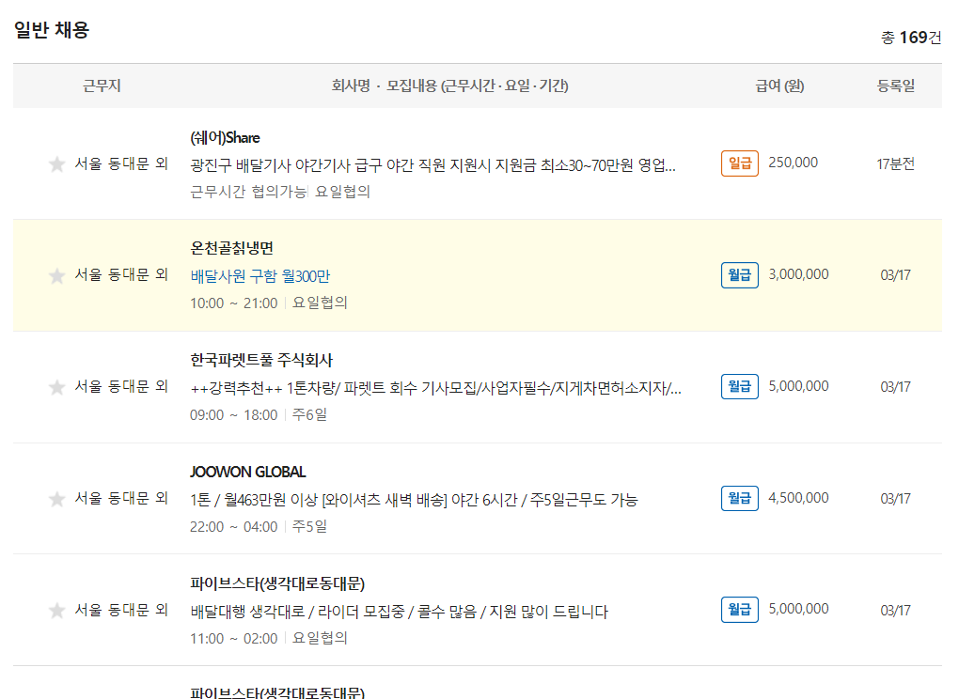Viewport: 959px width, 699px height.
Task: Open JOOWON GLOBAL company link
Action: pyautogui.click(x=247, y=472)
